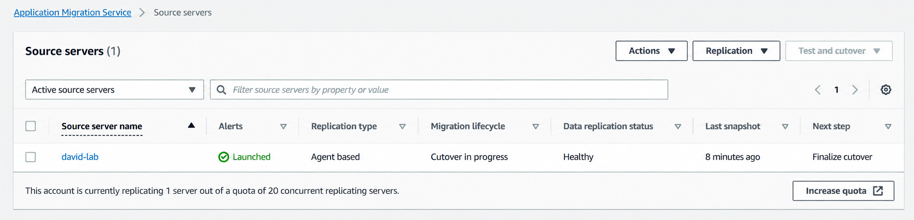
Task: Sort by Migration lifecycle column arrow
Action: 536,126
